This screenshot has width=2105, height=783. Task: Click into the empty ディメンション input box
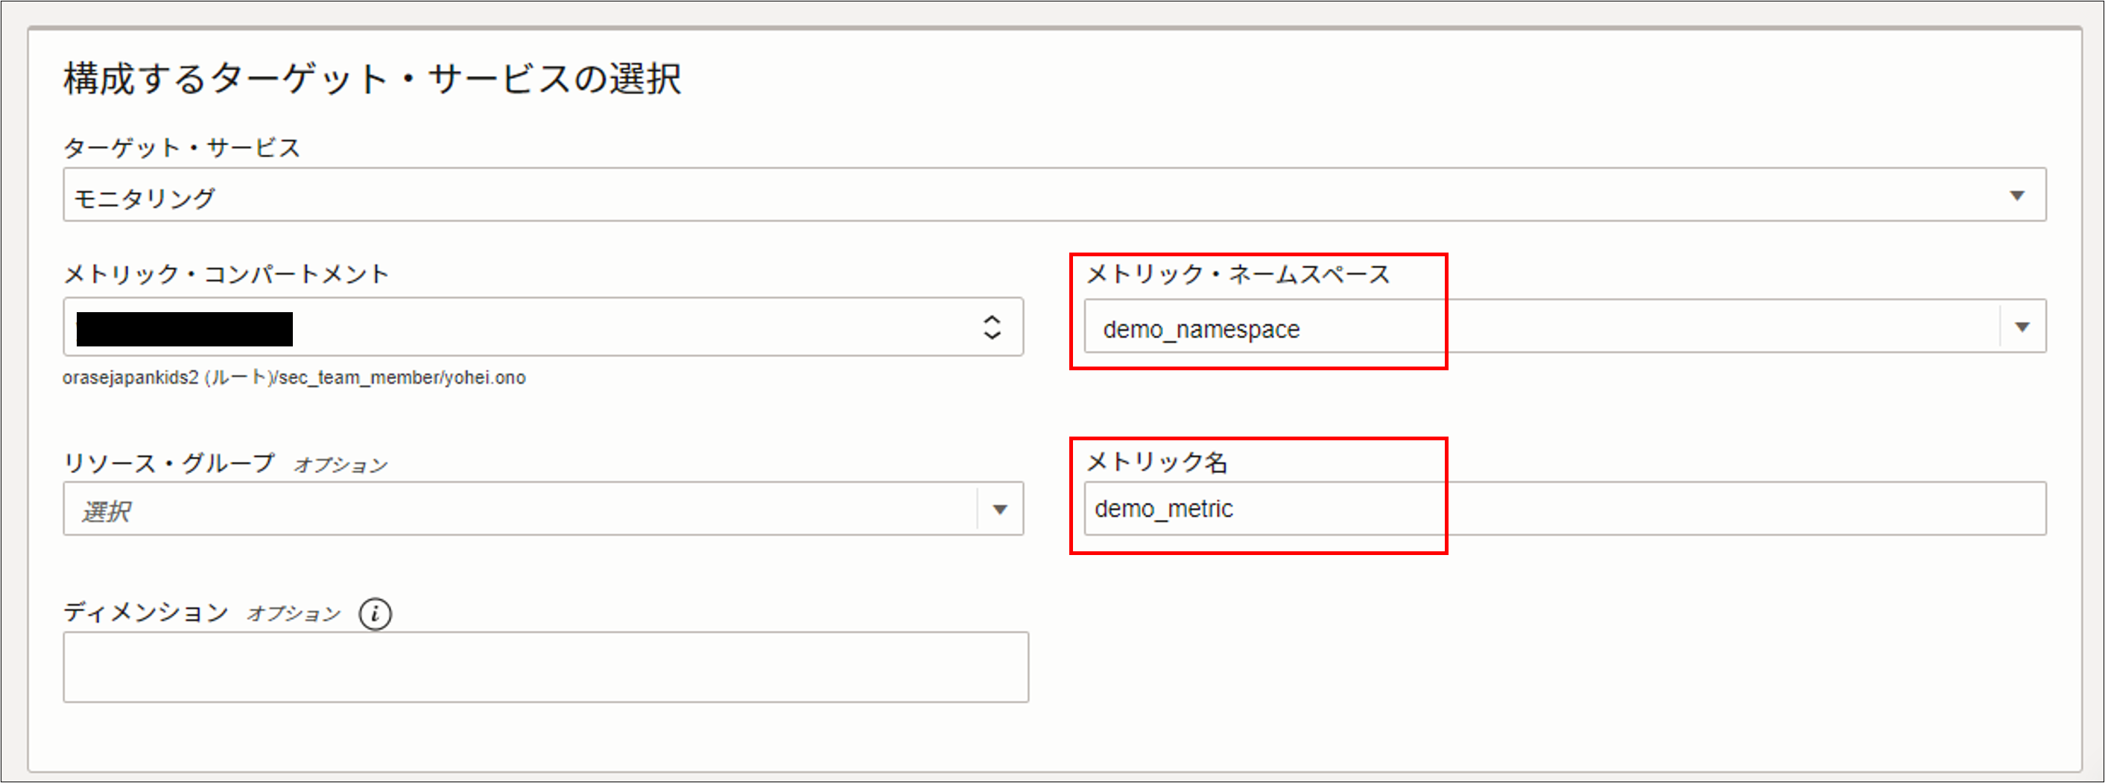545,667
